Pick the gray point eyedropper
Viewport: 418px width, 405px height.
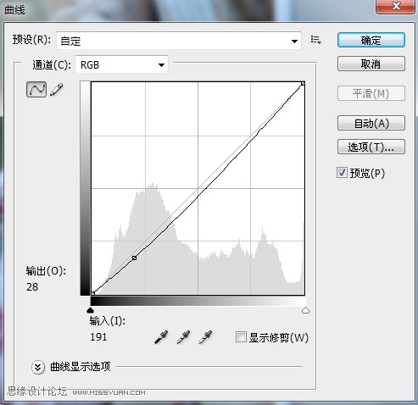point(183,337)
